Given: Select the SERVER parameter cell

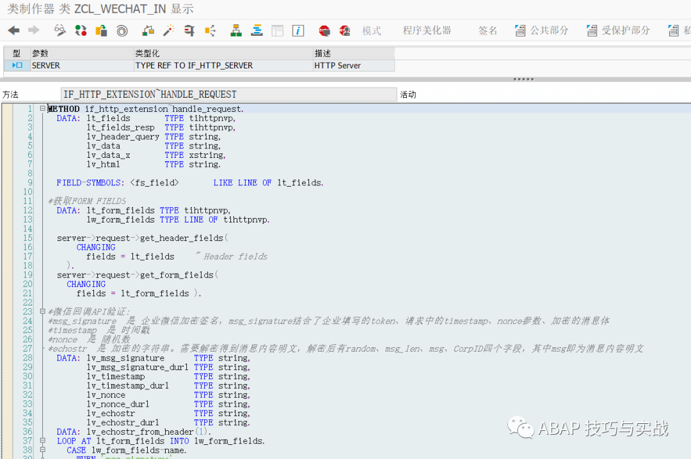Looking at the screenshot, I should [81, 65].
